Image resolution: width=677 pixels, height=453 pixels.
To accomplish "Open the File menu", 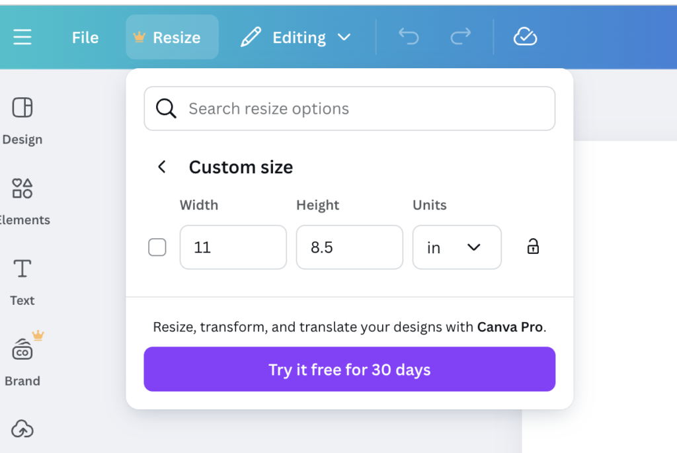I will point(85,38).
